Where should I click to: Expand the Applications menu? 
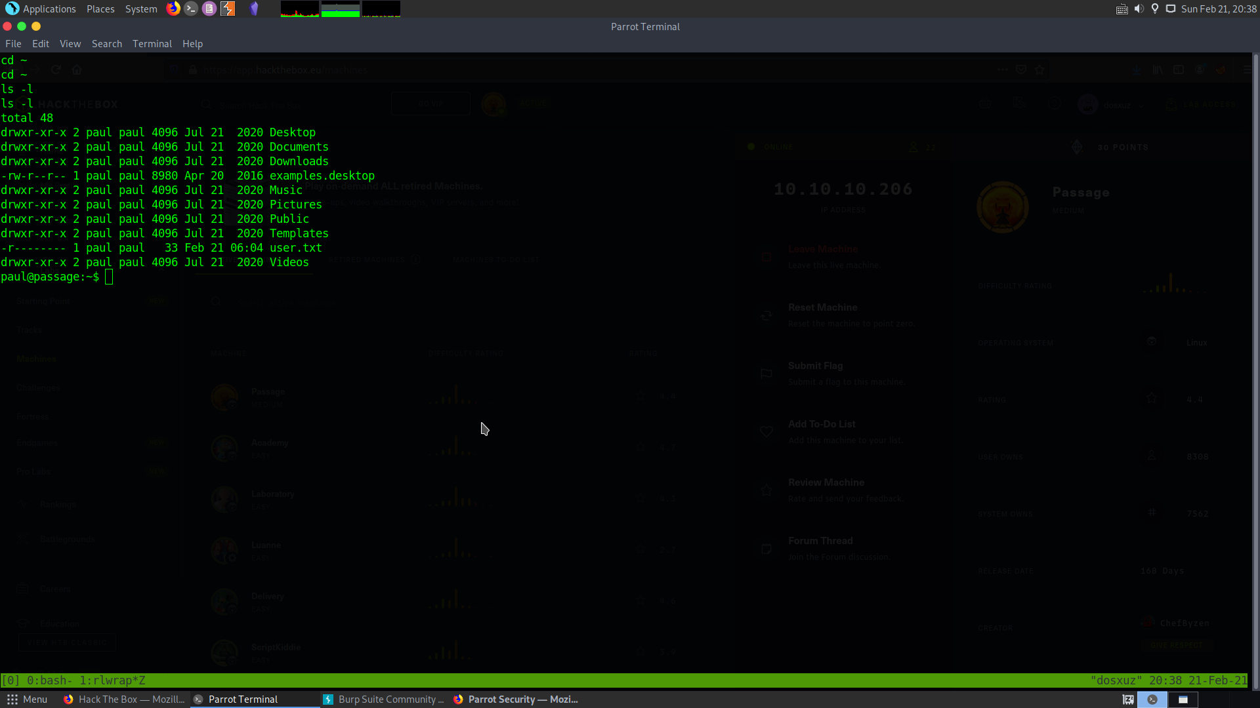[41, 9]
